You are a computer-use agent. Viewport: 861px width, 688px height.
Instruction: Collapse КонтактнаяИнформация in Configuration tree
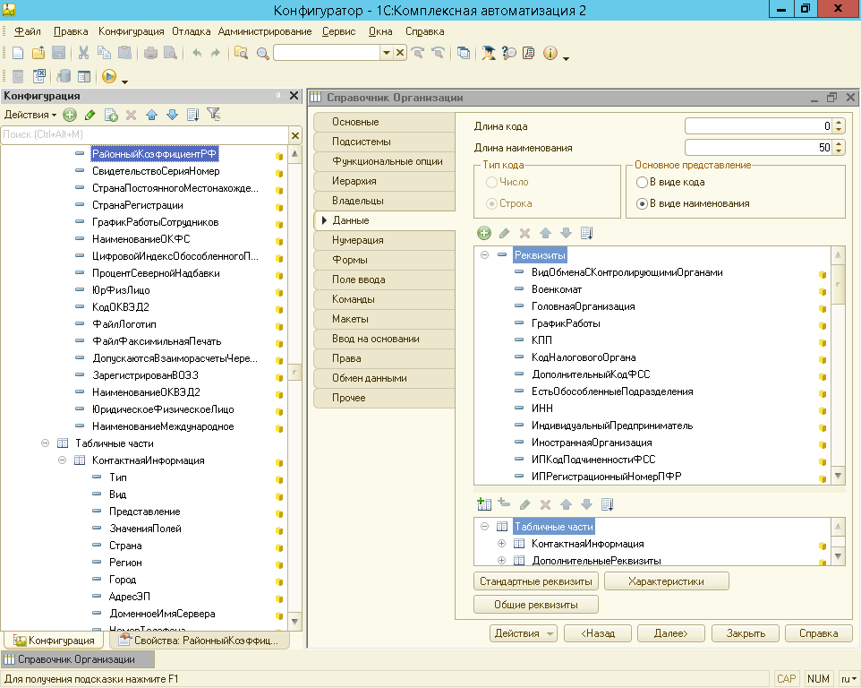[62, 460]
